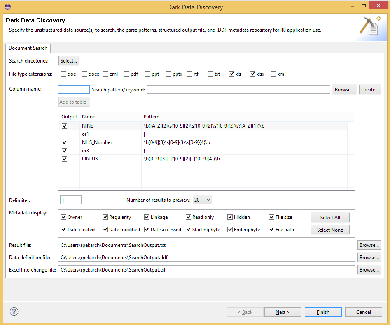The height and width of the screenshot is (325, 390).
Task: Uncheck the Date accessed metadata option
Action: [147, 229]
